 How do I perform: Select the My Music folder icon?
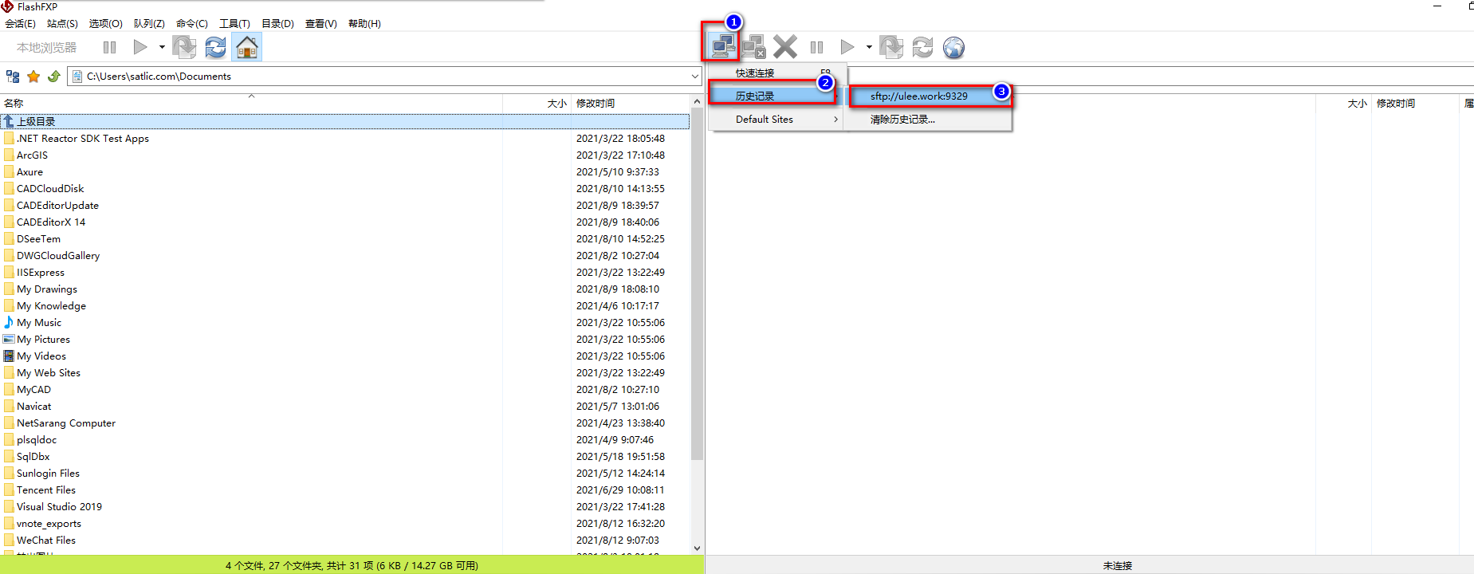click(9, 323)
